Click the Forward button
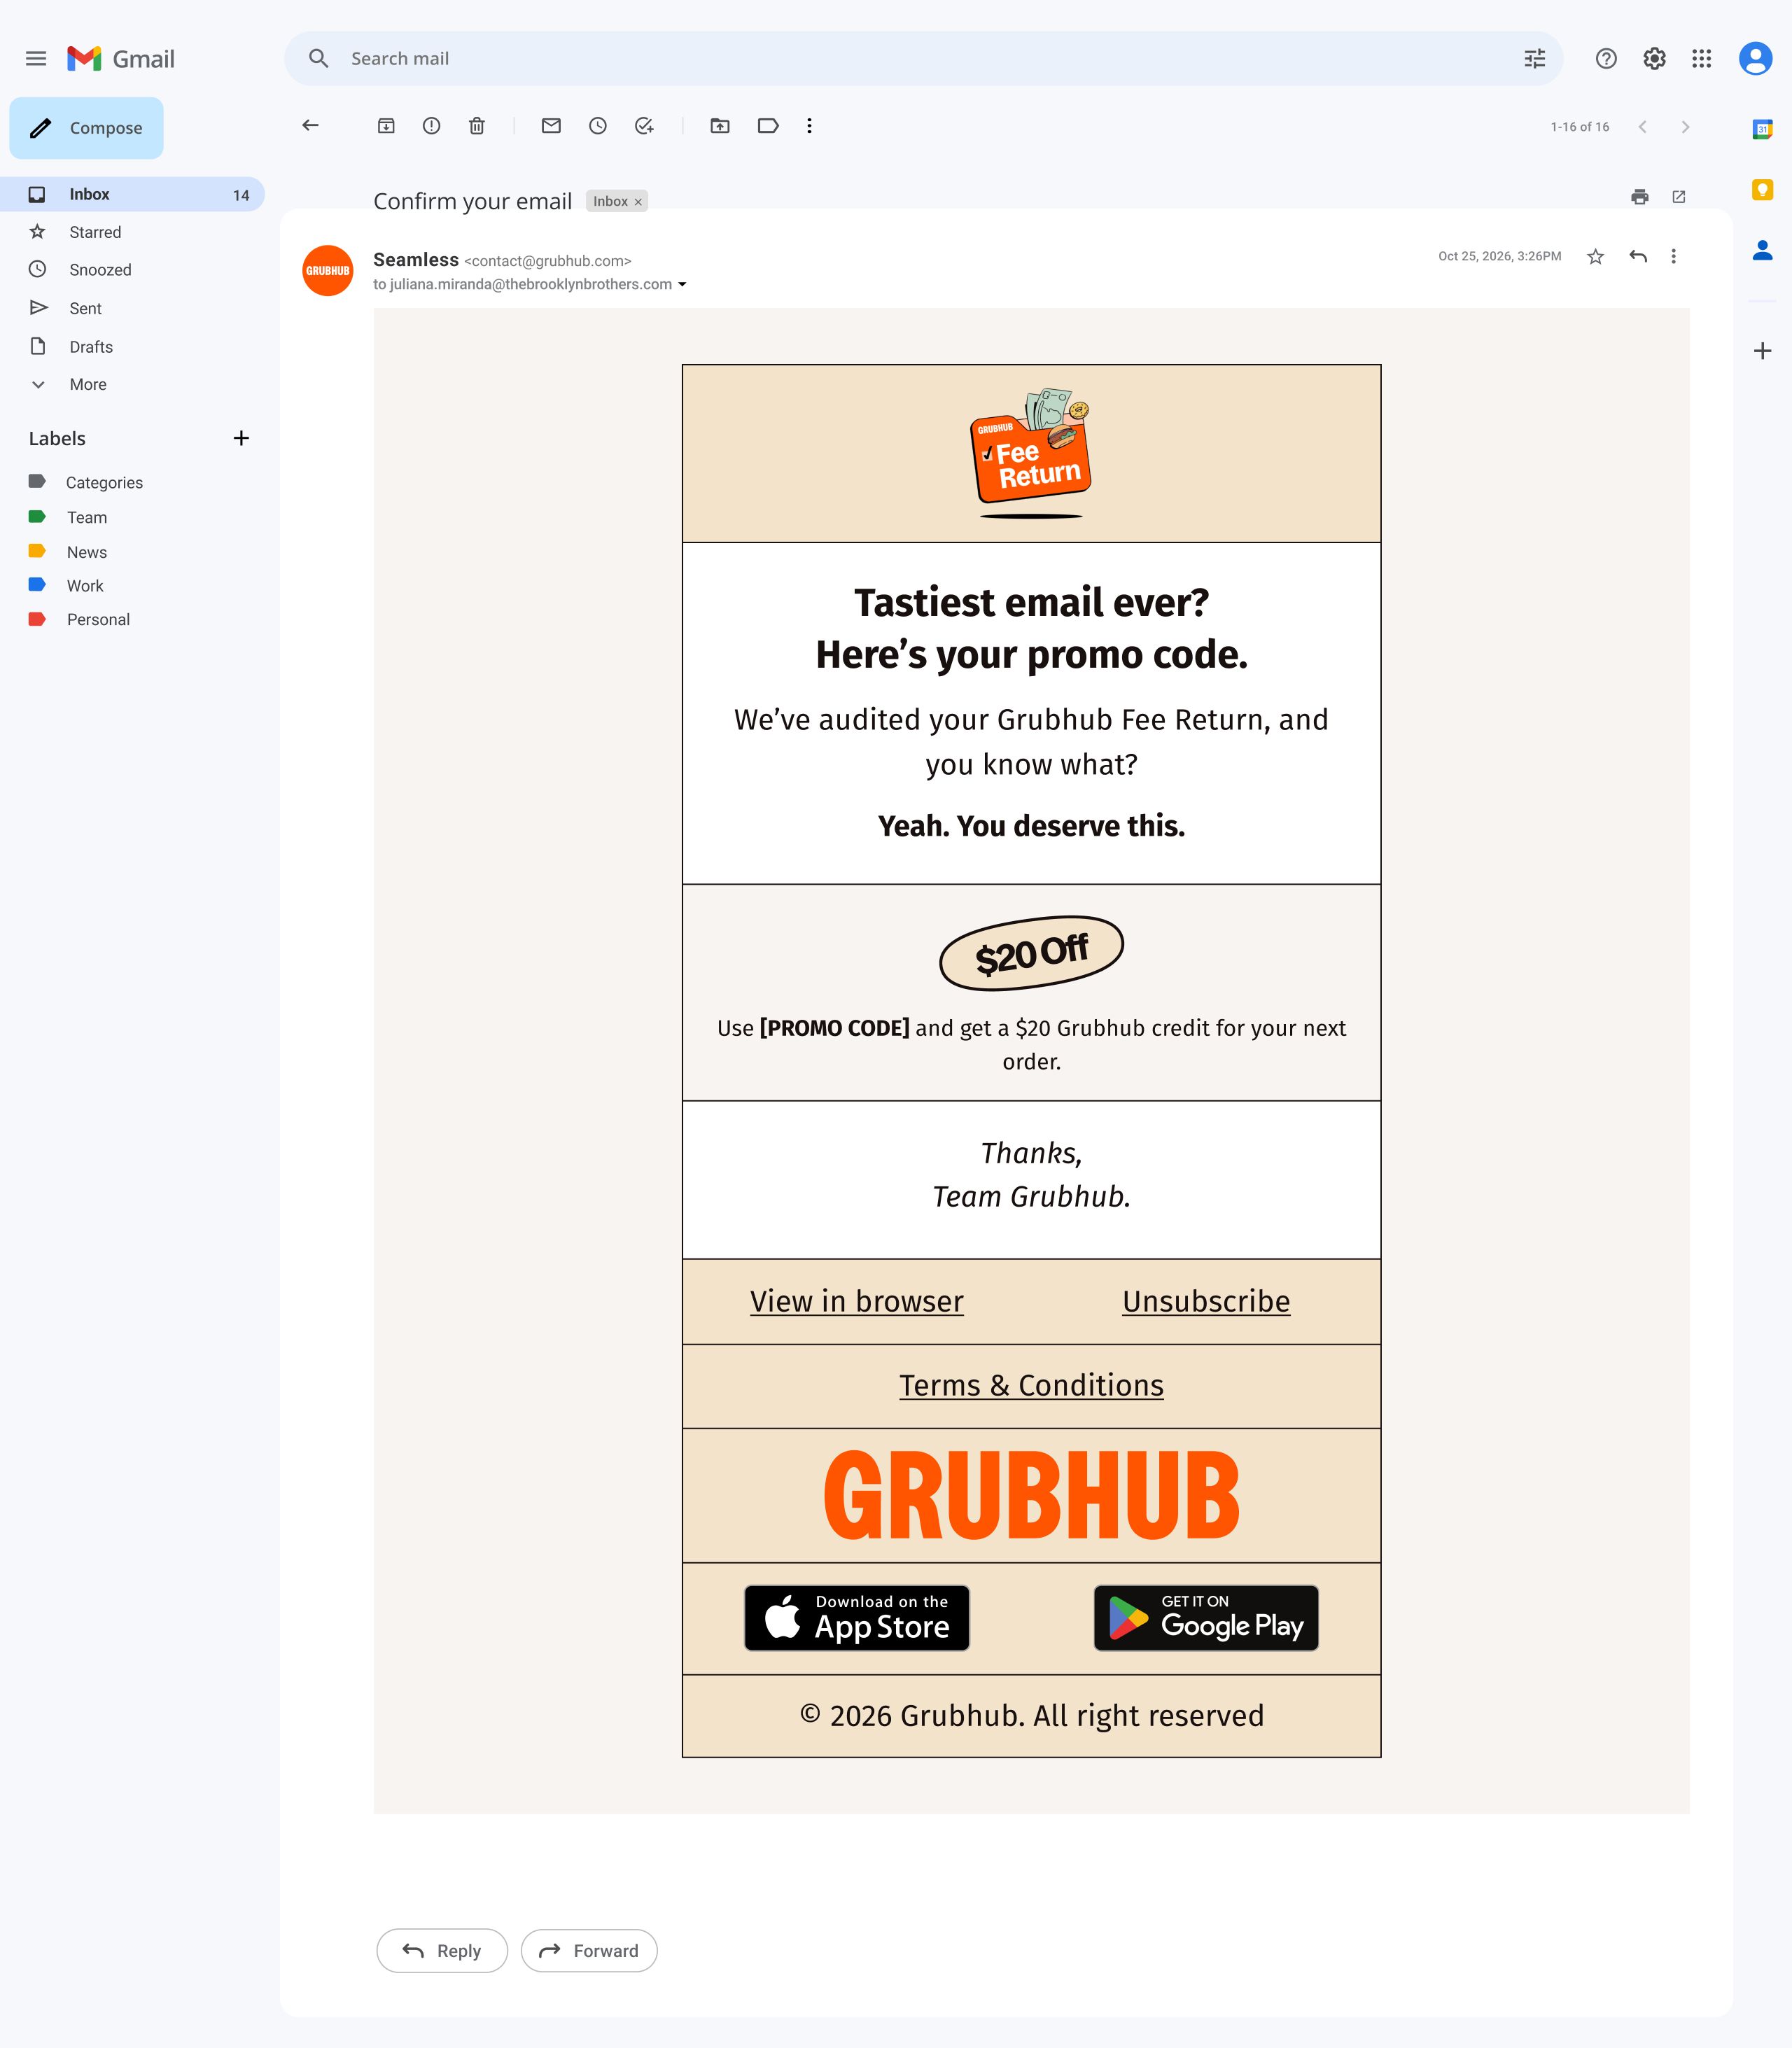This screenshot has height=2048, width=1792. 589,1951
